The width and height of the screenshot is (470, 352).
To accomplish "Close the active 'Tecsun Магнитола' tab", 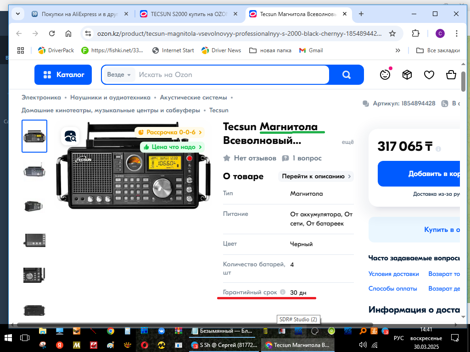I will 345,14.
